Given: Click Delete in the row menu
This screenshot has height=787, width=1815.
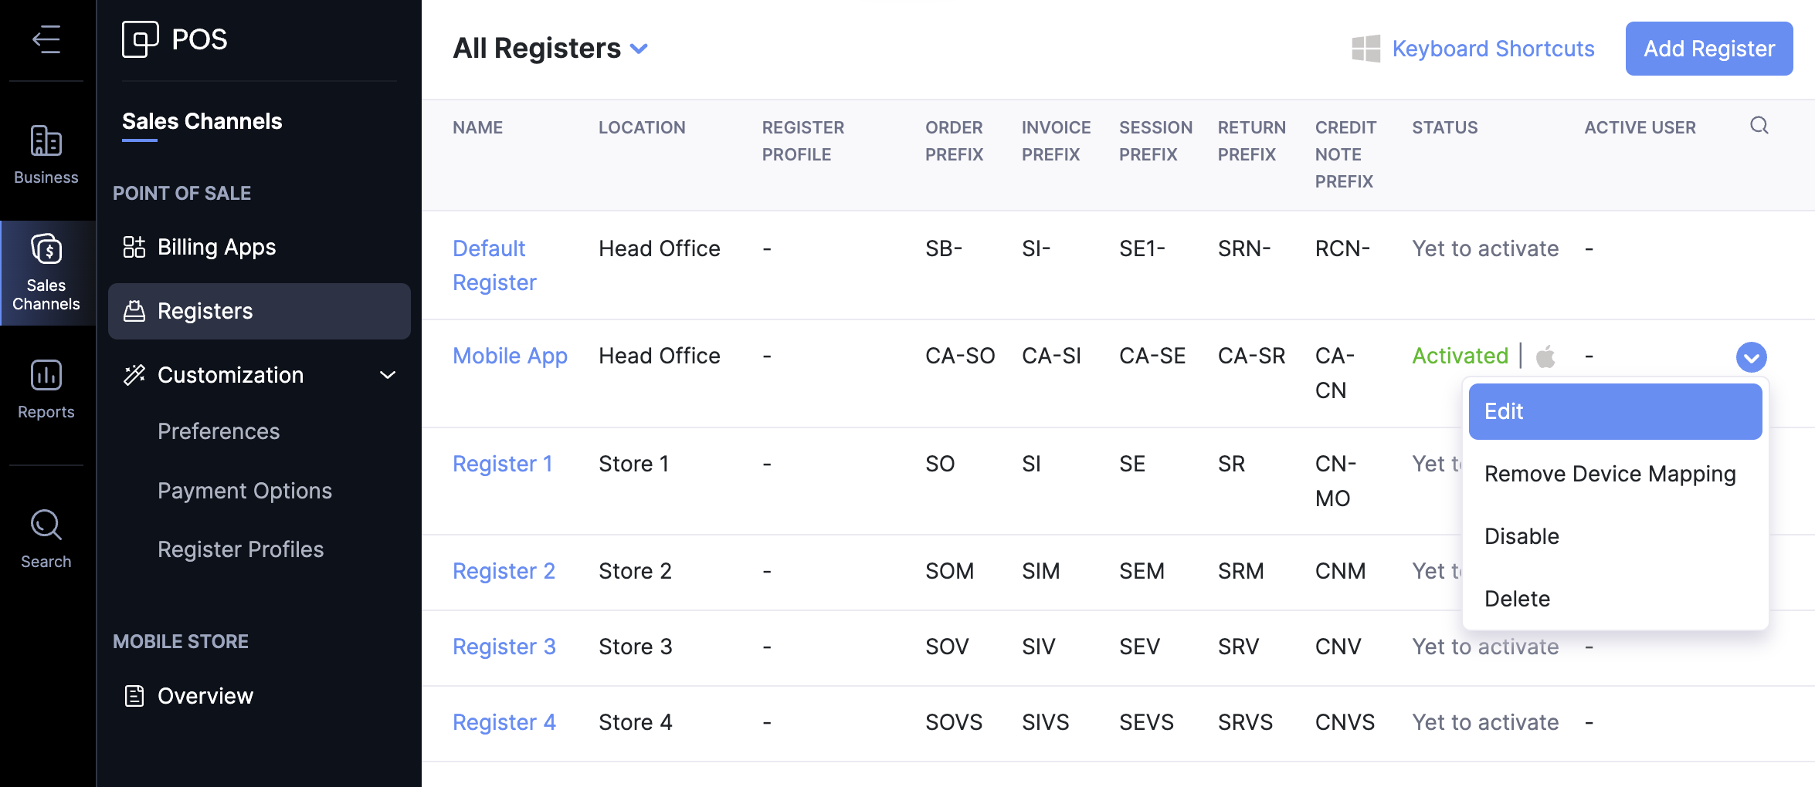Looking at the screenshot, I should pyautogui.click(x=1517, y=599).
